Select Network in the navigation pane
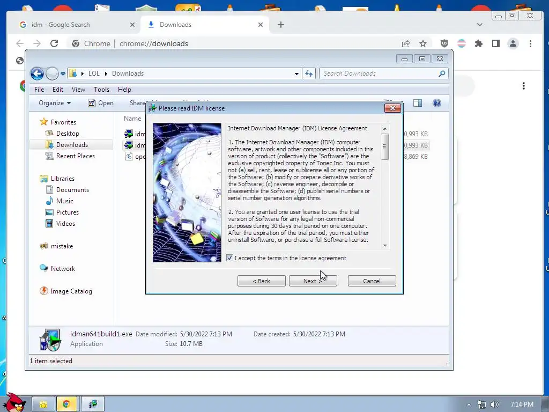This screenshot has height=412, width=549. pyautogui.click(x=63, y=268)
